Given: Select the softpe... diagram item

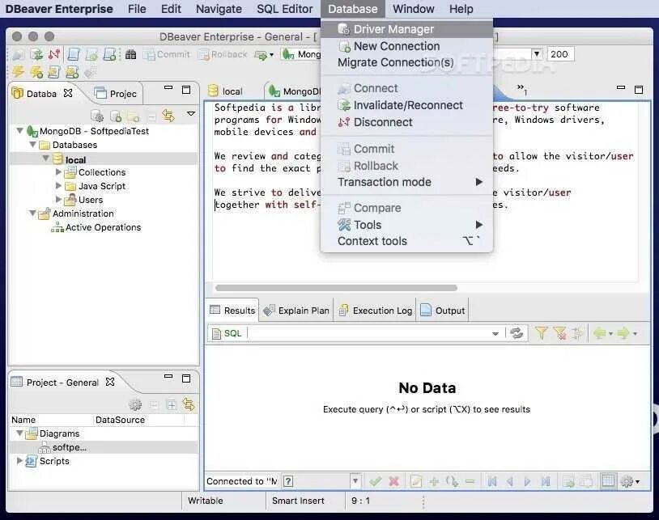Looking at the screenshot, I should coord(62,447).
